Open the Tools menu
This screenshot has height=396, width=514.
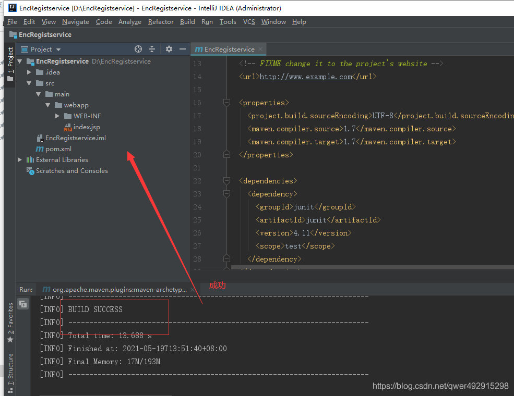click(x=228, y=21)
